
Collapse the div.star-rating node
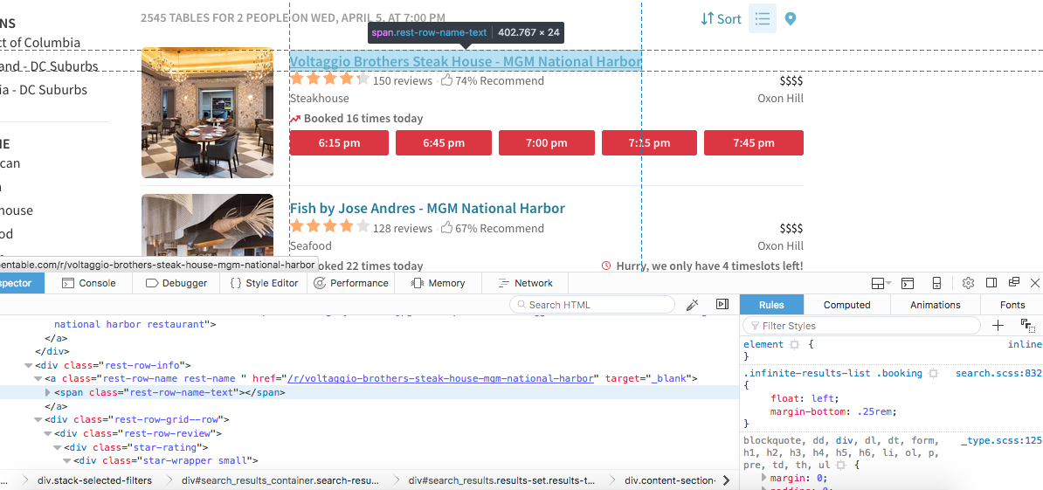click(57, 447)
